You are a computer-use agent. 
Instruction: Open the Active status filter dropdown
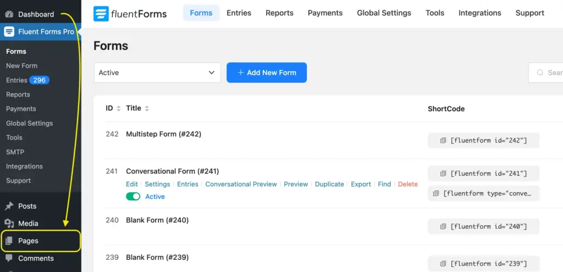[157, 73]
